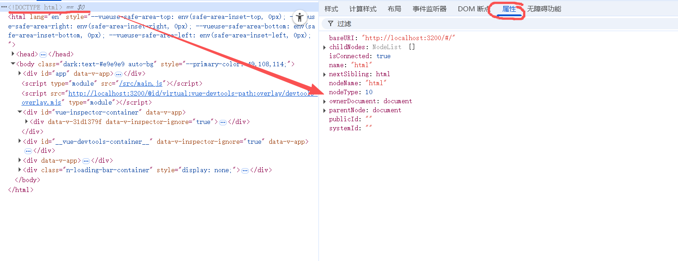
Task: Switch to 计算样式 tab
Action: point(363,9)
